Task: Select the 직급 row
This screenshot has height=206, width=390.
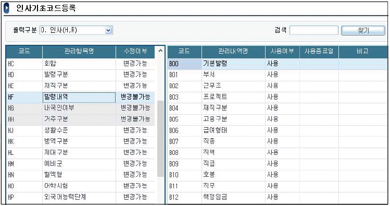Action: point(278,164)
